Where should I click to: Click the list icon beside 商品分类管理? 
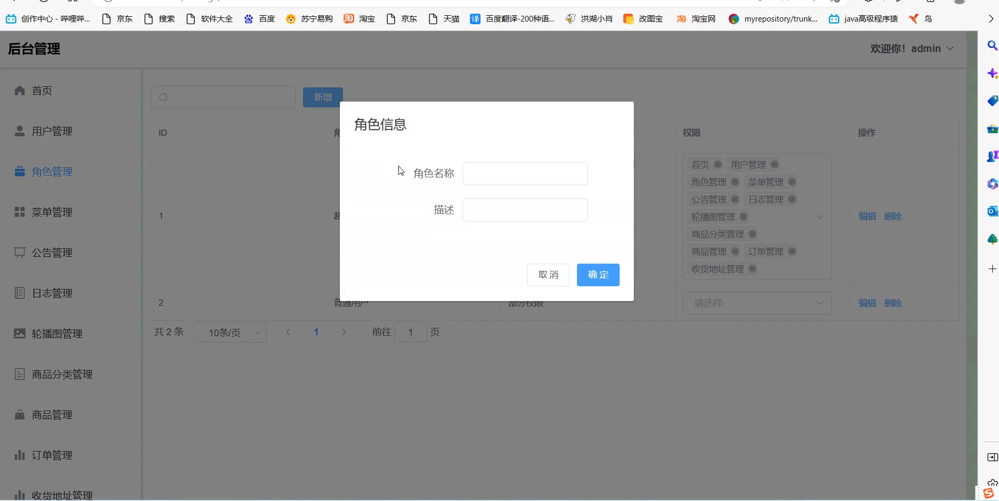pos(19,374)
